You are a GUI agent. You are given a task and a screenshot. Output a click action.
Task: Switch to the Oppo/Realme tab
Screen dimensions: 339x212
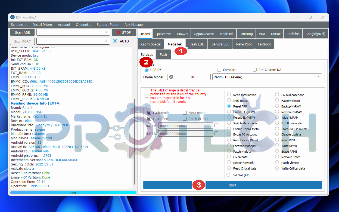pos(204,34)
